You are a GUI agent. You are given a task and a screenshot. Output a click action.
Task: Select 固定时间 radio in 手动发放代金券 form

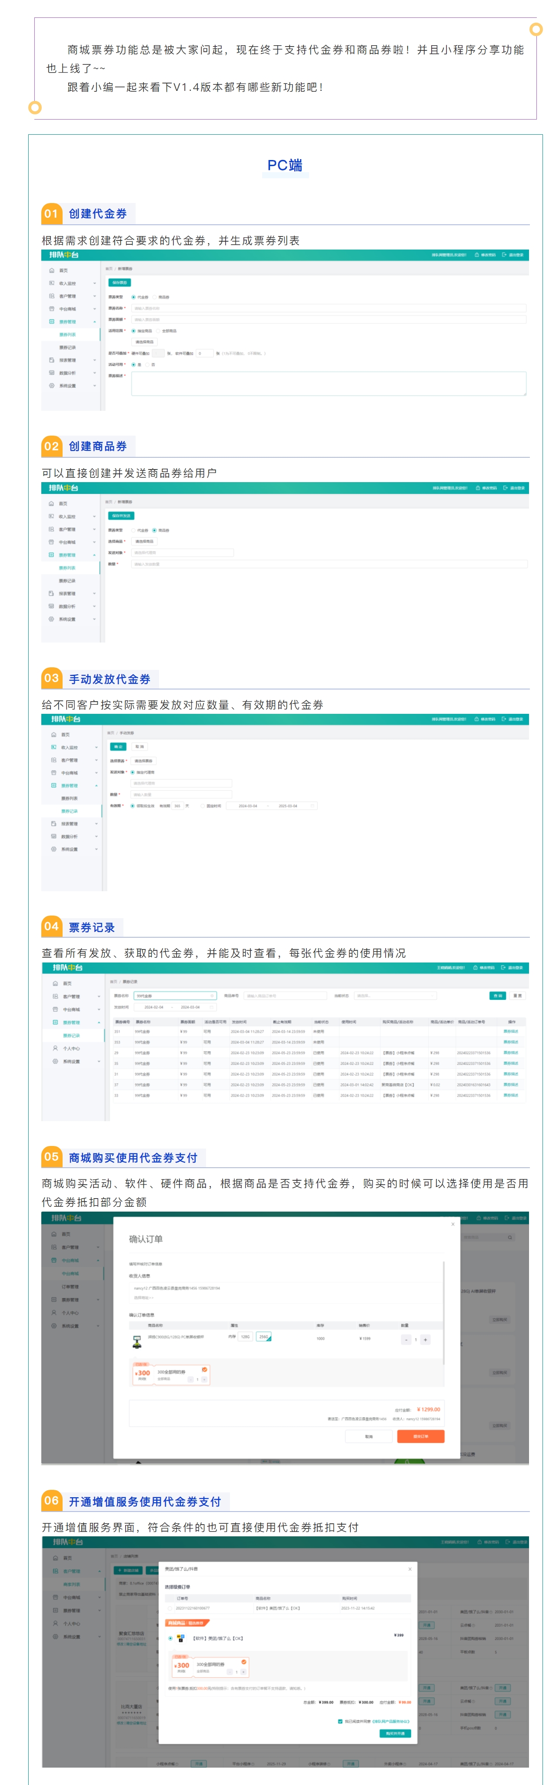(202, 806)
